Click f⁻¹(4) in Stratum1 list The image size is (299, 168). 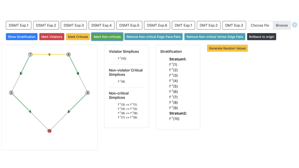[x=173, y=81]
